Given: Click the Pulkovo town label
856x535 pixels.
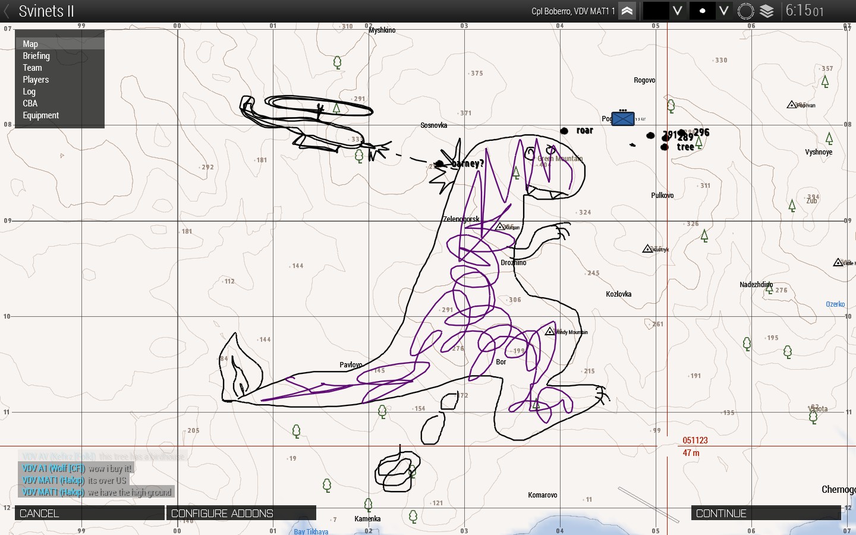Looking at the screenshot, I should click(662, 196).
